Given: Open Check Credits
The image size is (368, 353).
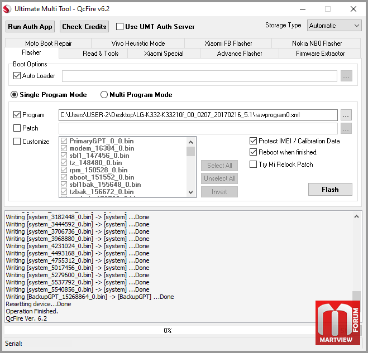Looking at the screenshot, I should [84, 26].
